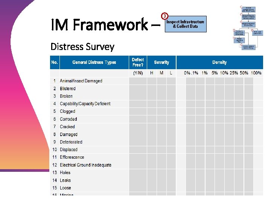Click the "H" severity subheader

tap(152, 73)
